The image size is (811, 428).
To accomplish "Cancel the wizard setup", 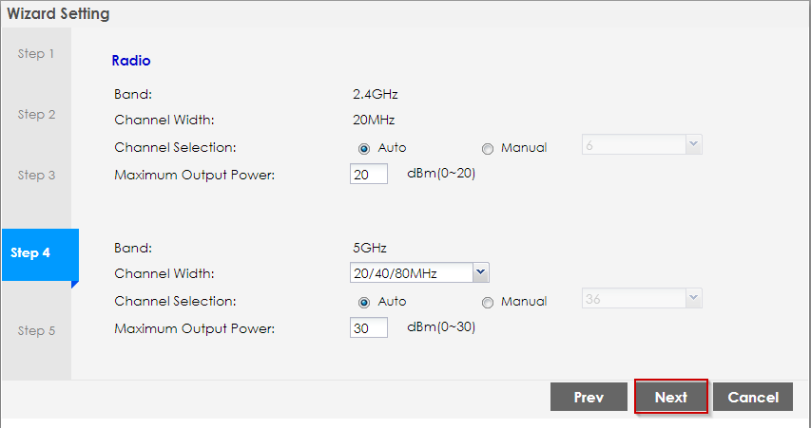I will pos(753,398).
